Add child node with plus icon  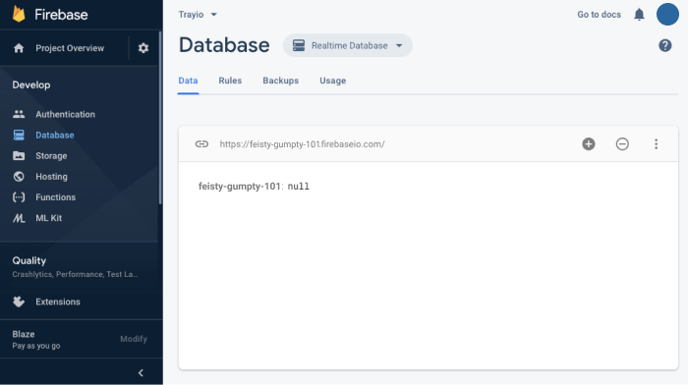pyautogui.click(x=589, y=143)
